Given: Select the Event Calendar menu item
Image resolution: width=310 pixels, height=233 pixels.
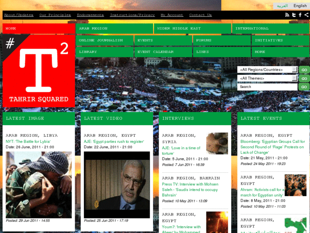Looking at the screenshot, I should point(163,52).
